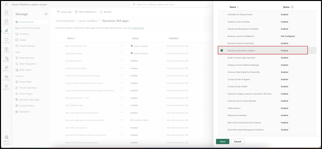Open Admin centers at the bottom of the rail
The width and height of the screenshot is (322, 149).
click(6, 140)
